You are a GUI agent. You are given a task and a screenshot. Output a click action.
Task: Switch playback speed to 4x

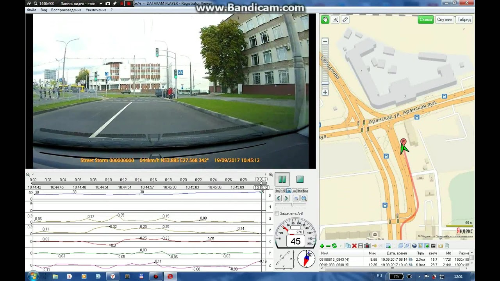294,191
